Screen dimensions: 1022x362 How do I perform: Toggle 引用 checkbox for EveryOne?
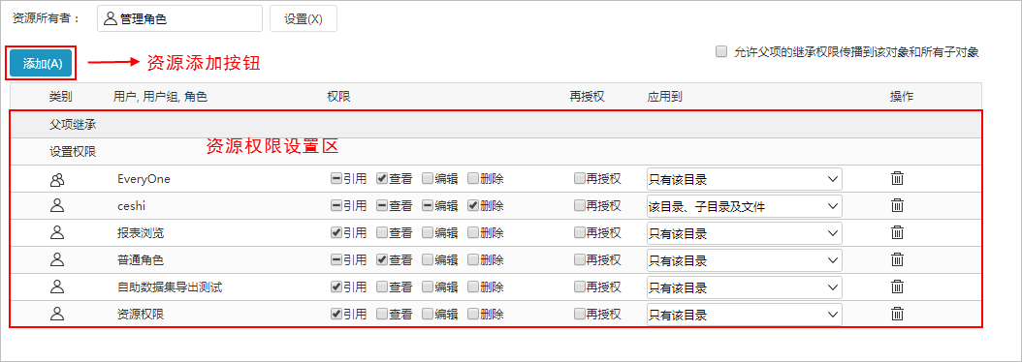(x=336, y=178)
